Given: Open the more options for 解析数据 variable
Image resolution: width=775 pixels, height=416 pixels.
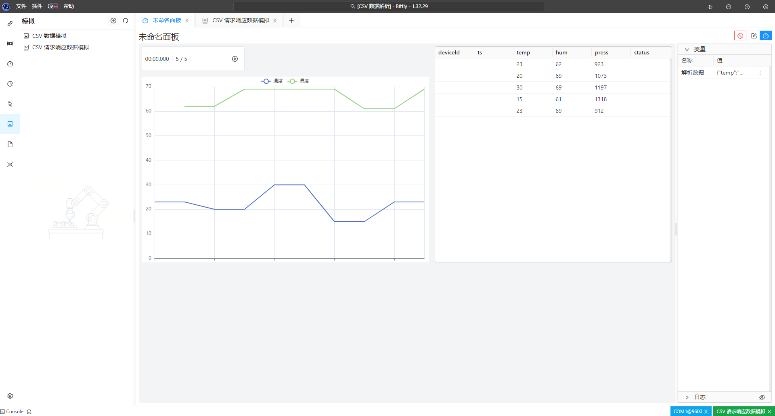Looking at the screenshot, I should click(x=760, y=73).
